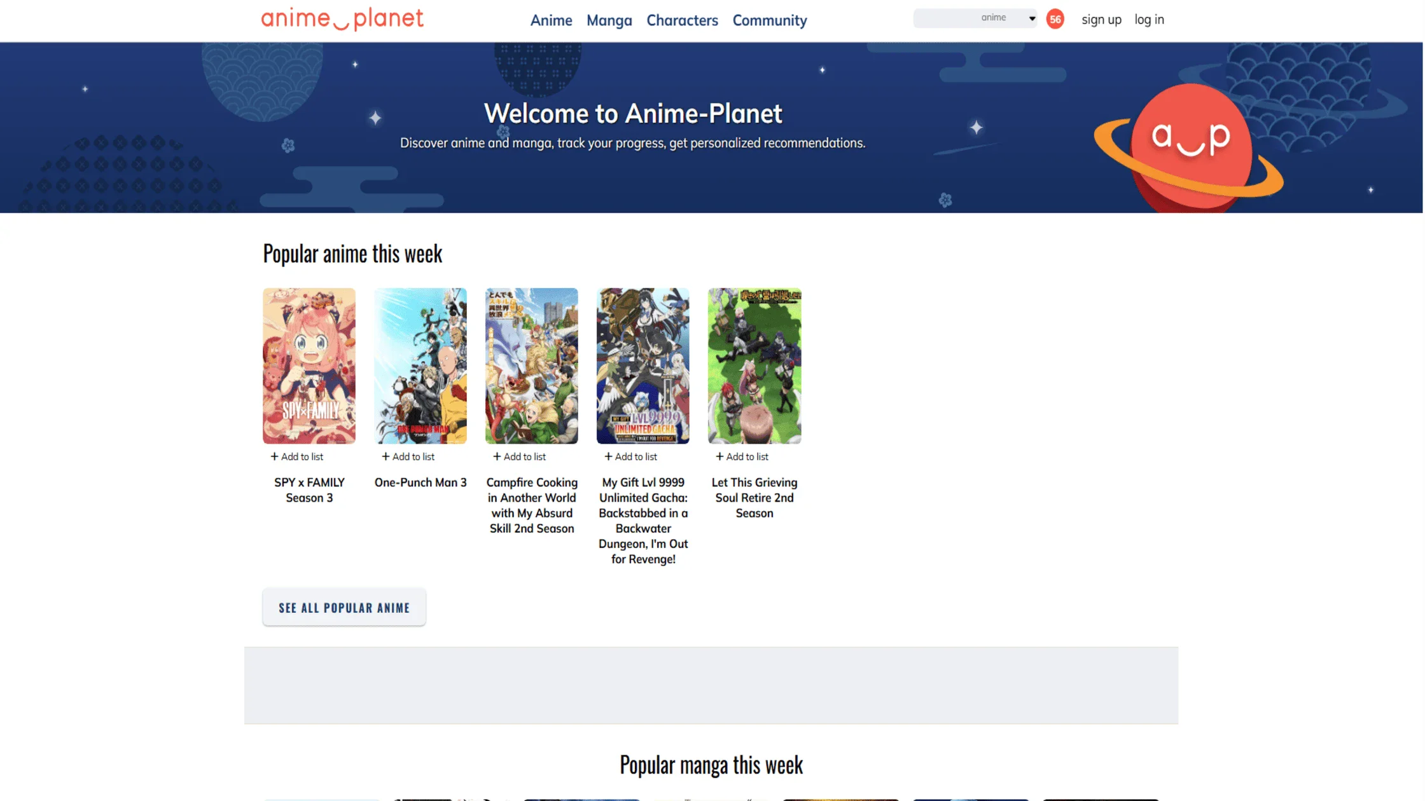
Task: Click the plus icon for Campfire Cooking
Action: [497, 456]
